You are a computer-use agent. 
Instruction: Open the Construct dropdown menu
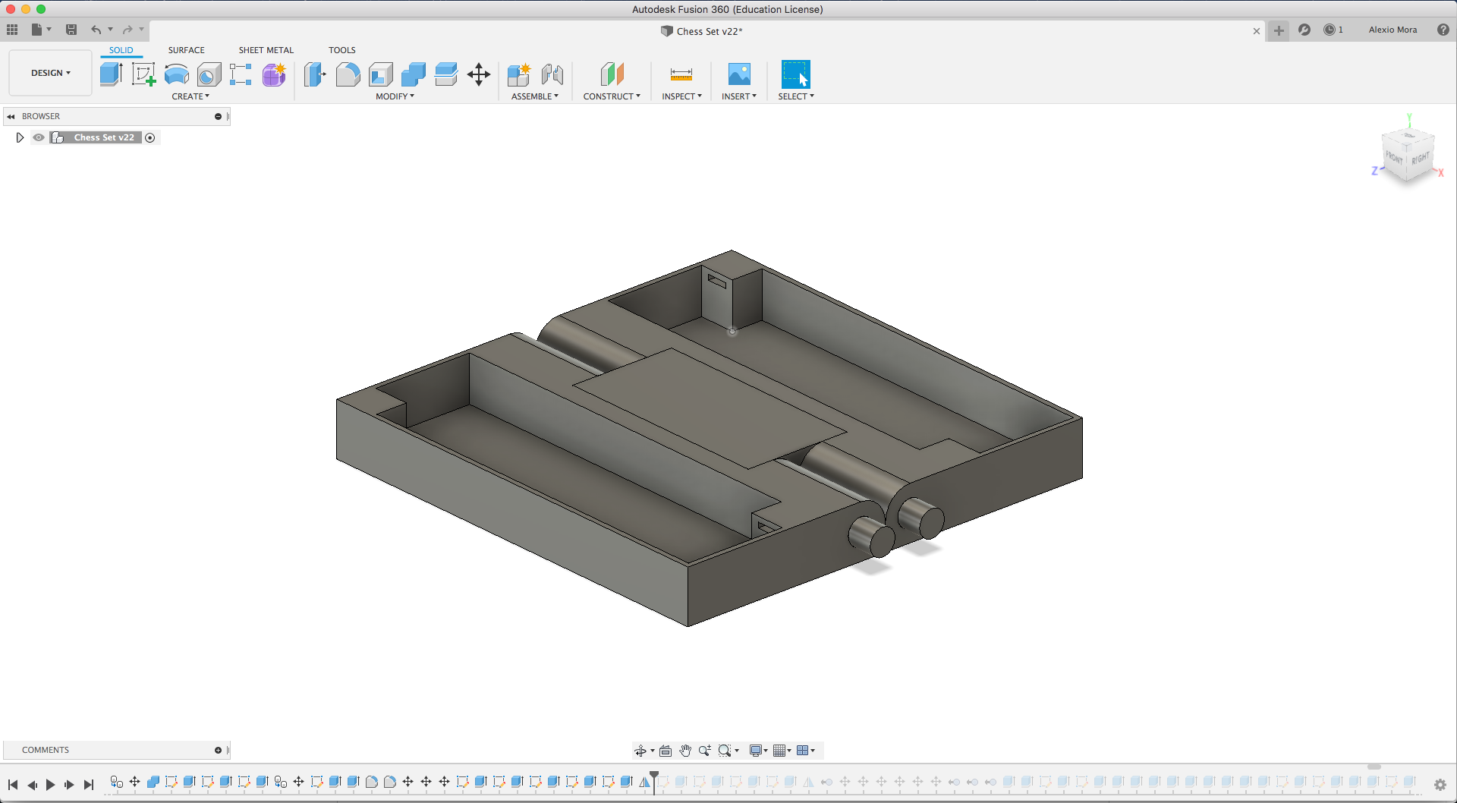click(612, 96)
